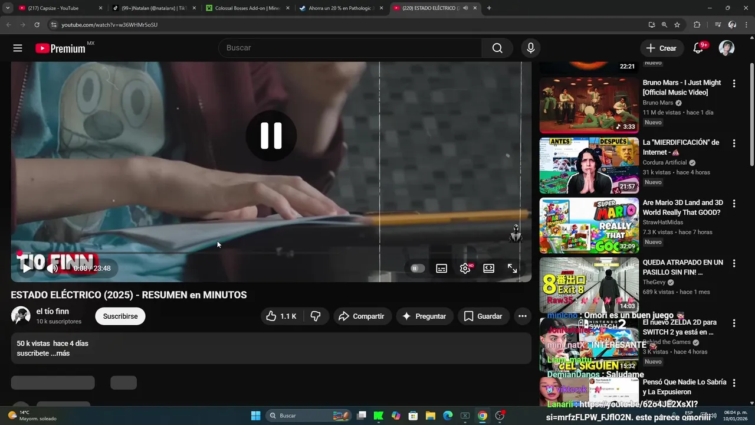Open Bruno Mars I Just Might thumbnail
This screenshot has width=755, height=425.
click(x=589, y=106)
